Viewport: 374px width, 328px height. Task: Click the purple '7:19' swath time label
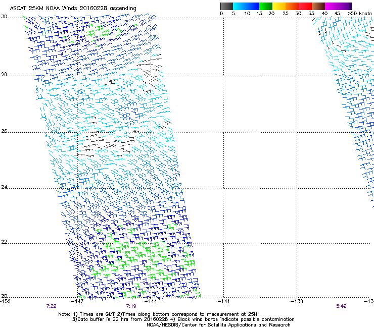point(131,306)
